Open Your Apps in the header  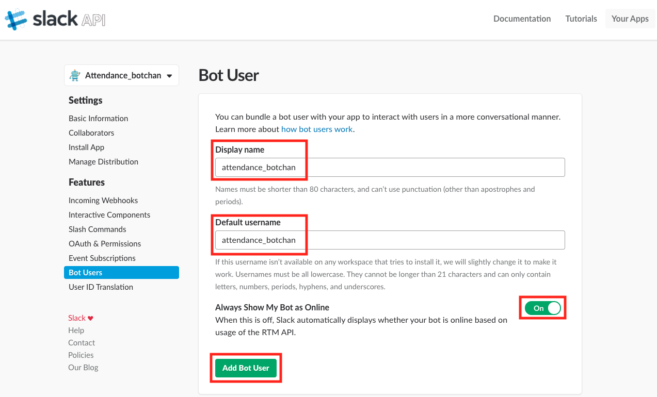[x=630, y=19]
